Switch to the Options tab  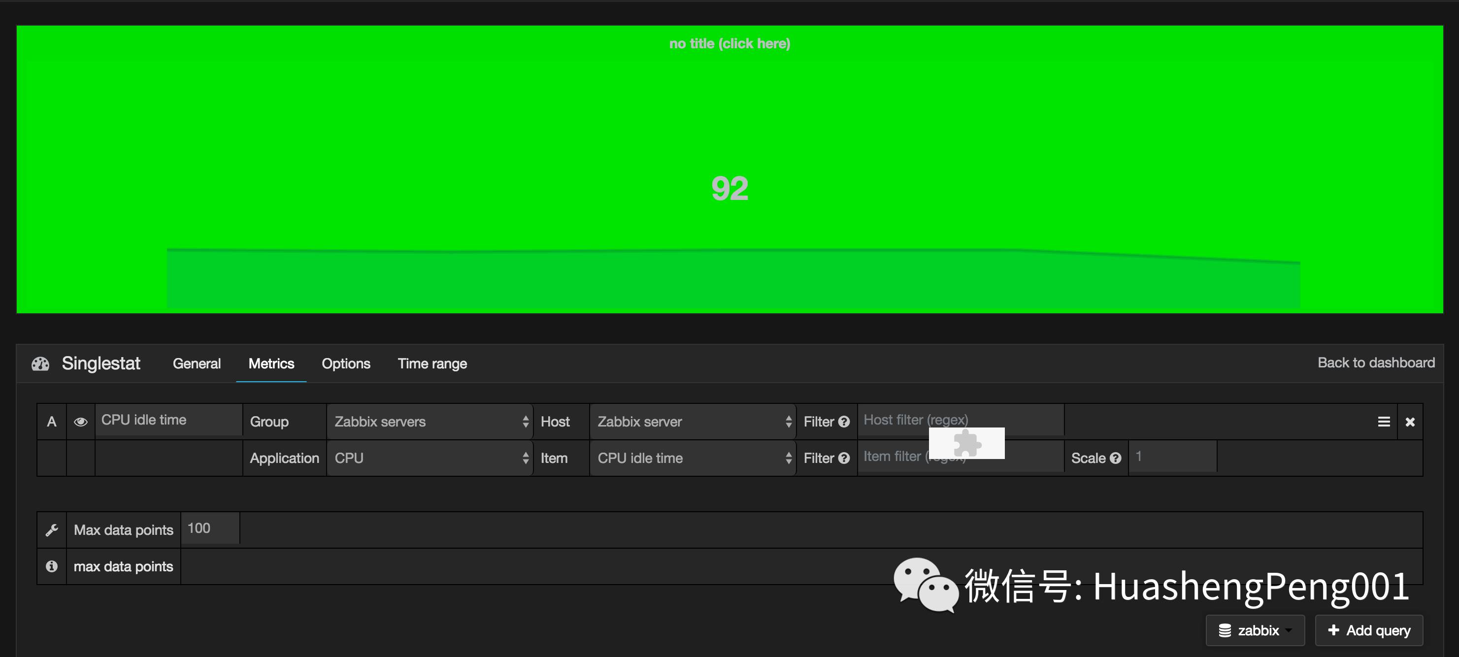click(x=345, y=363)
